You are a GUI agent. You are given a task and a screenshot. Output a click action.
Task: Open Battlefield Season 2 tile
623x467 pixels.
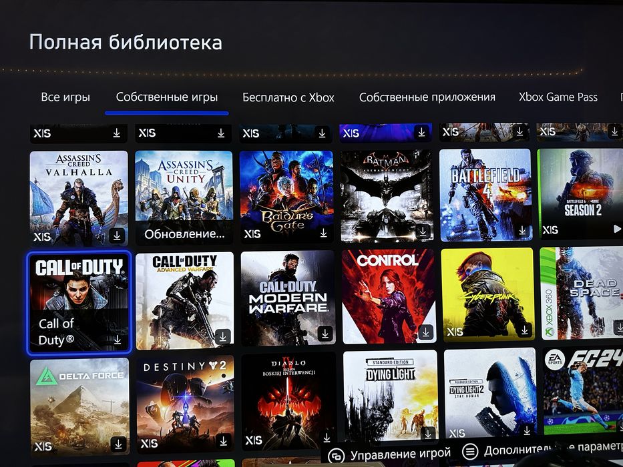[580, 194]
